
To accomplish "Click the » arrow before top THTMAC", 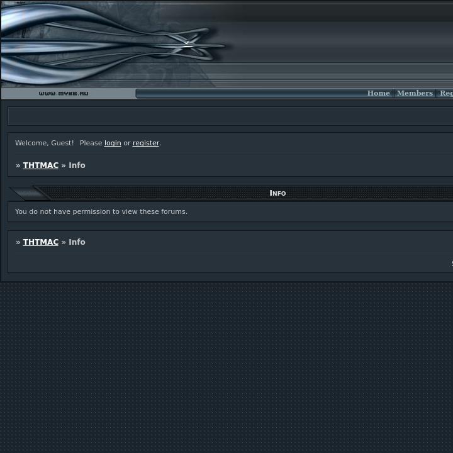I will click(x=18, y=165).
